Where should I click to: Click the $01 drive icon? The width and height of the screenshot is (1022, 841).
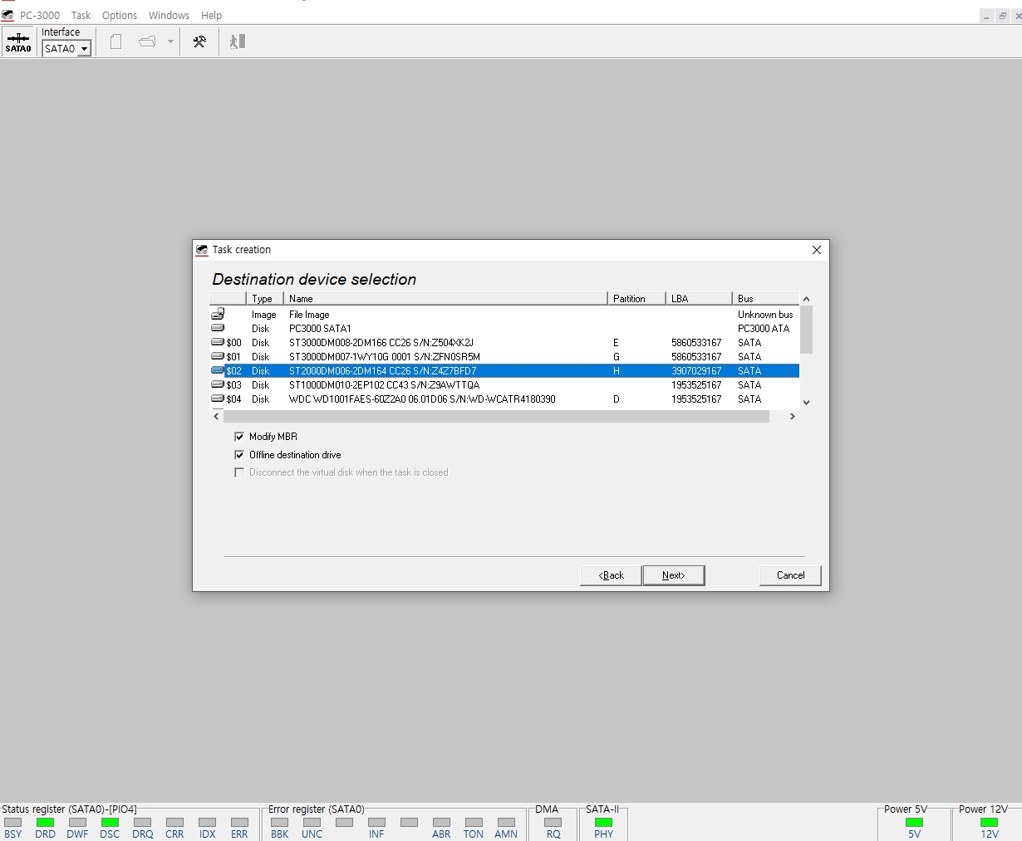[218, 356]
